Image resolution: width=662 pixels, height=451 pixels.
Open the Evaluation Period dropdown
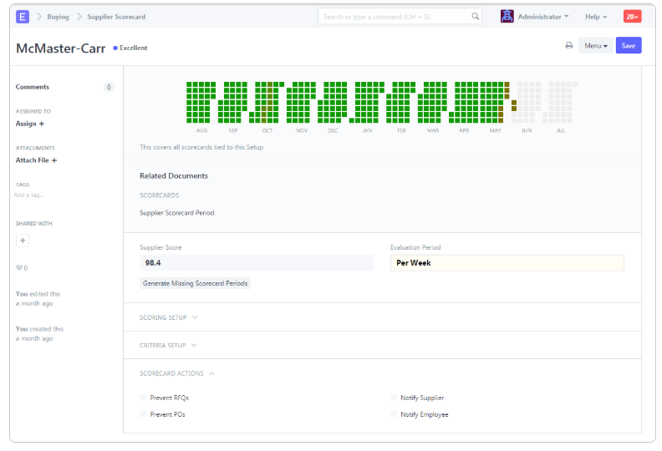click(507, 263)
